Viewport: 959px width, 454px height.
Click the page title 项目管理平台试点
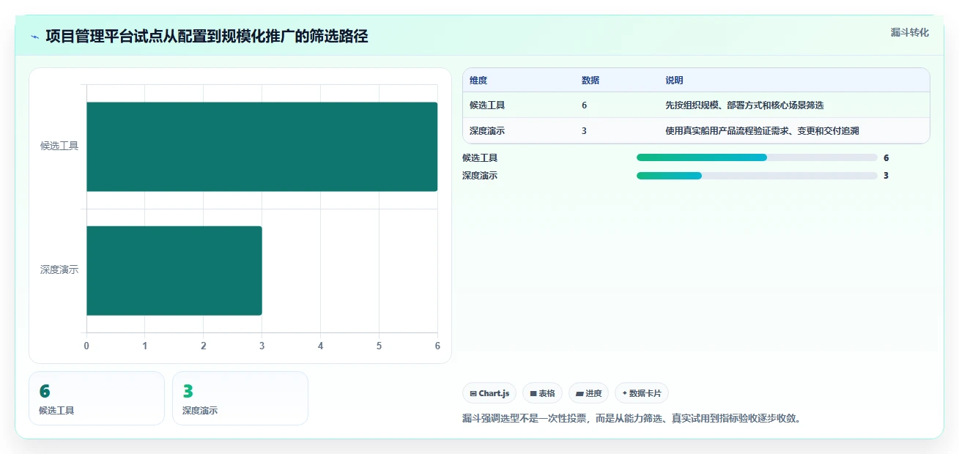pos(207,36)
